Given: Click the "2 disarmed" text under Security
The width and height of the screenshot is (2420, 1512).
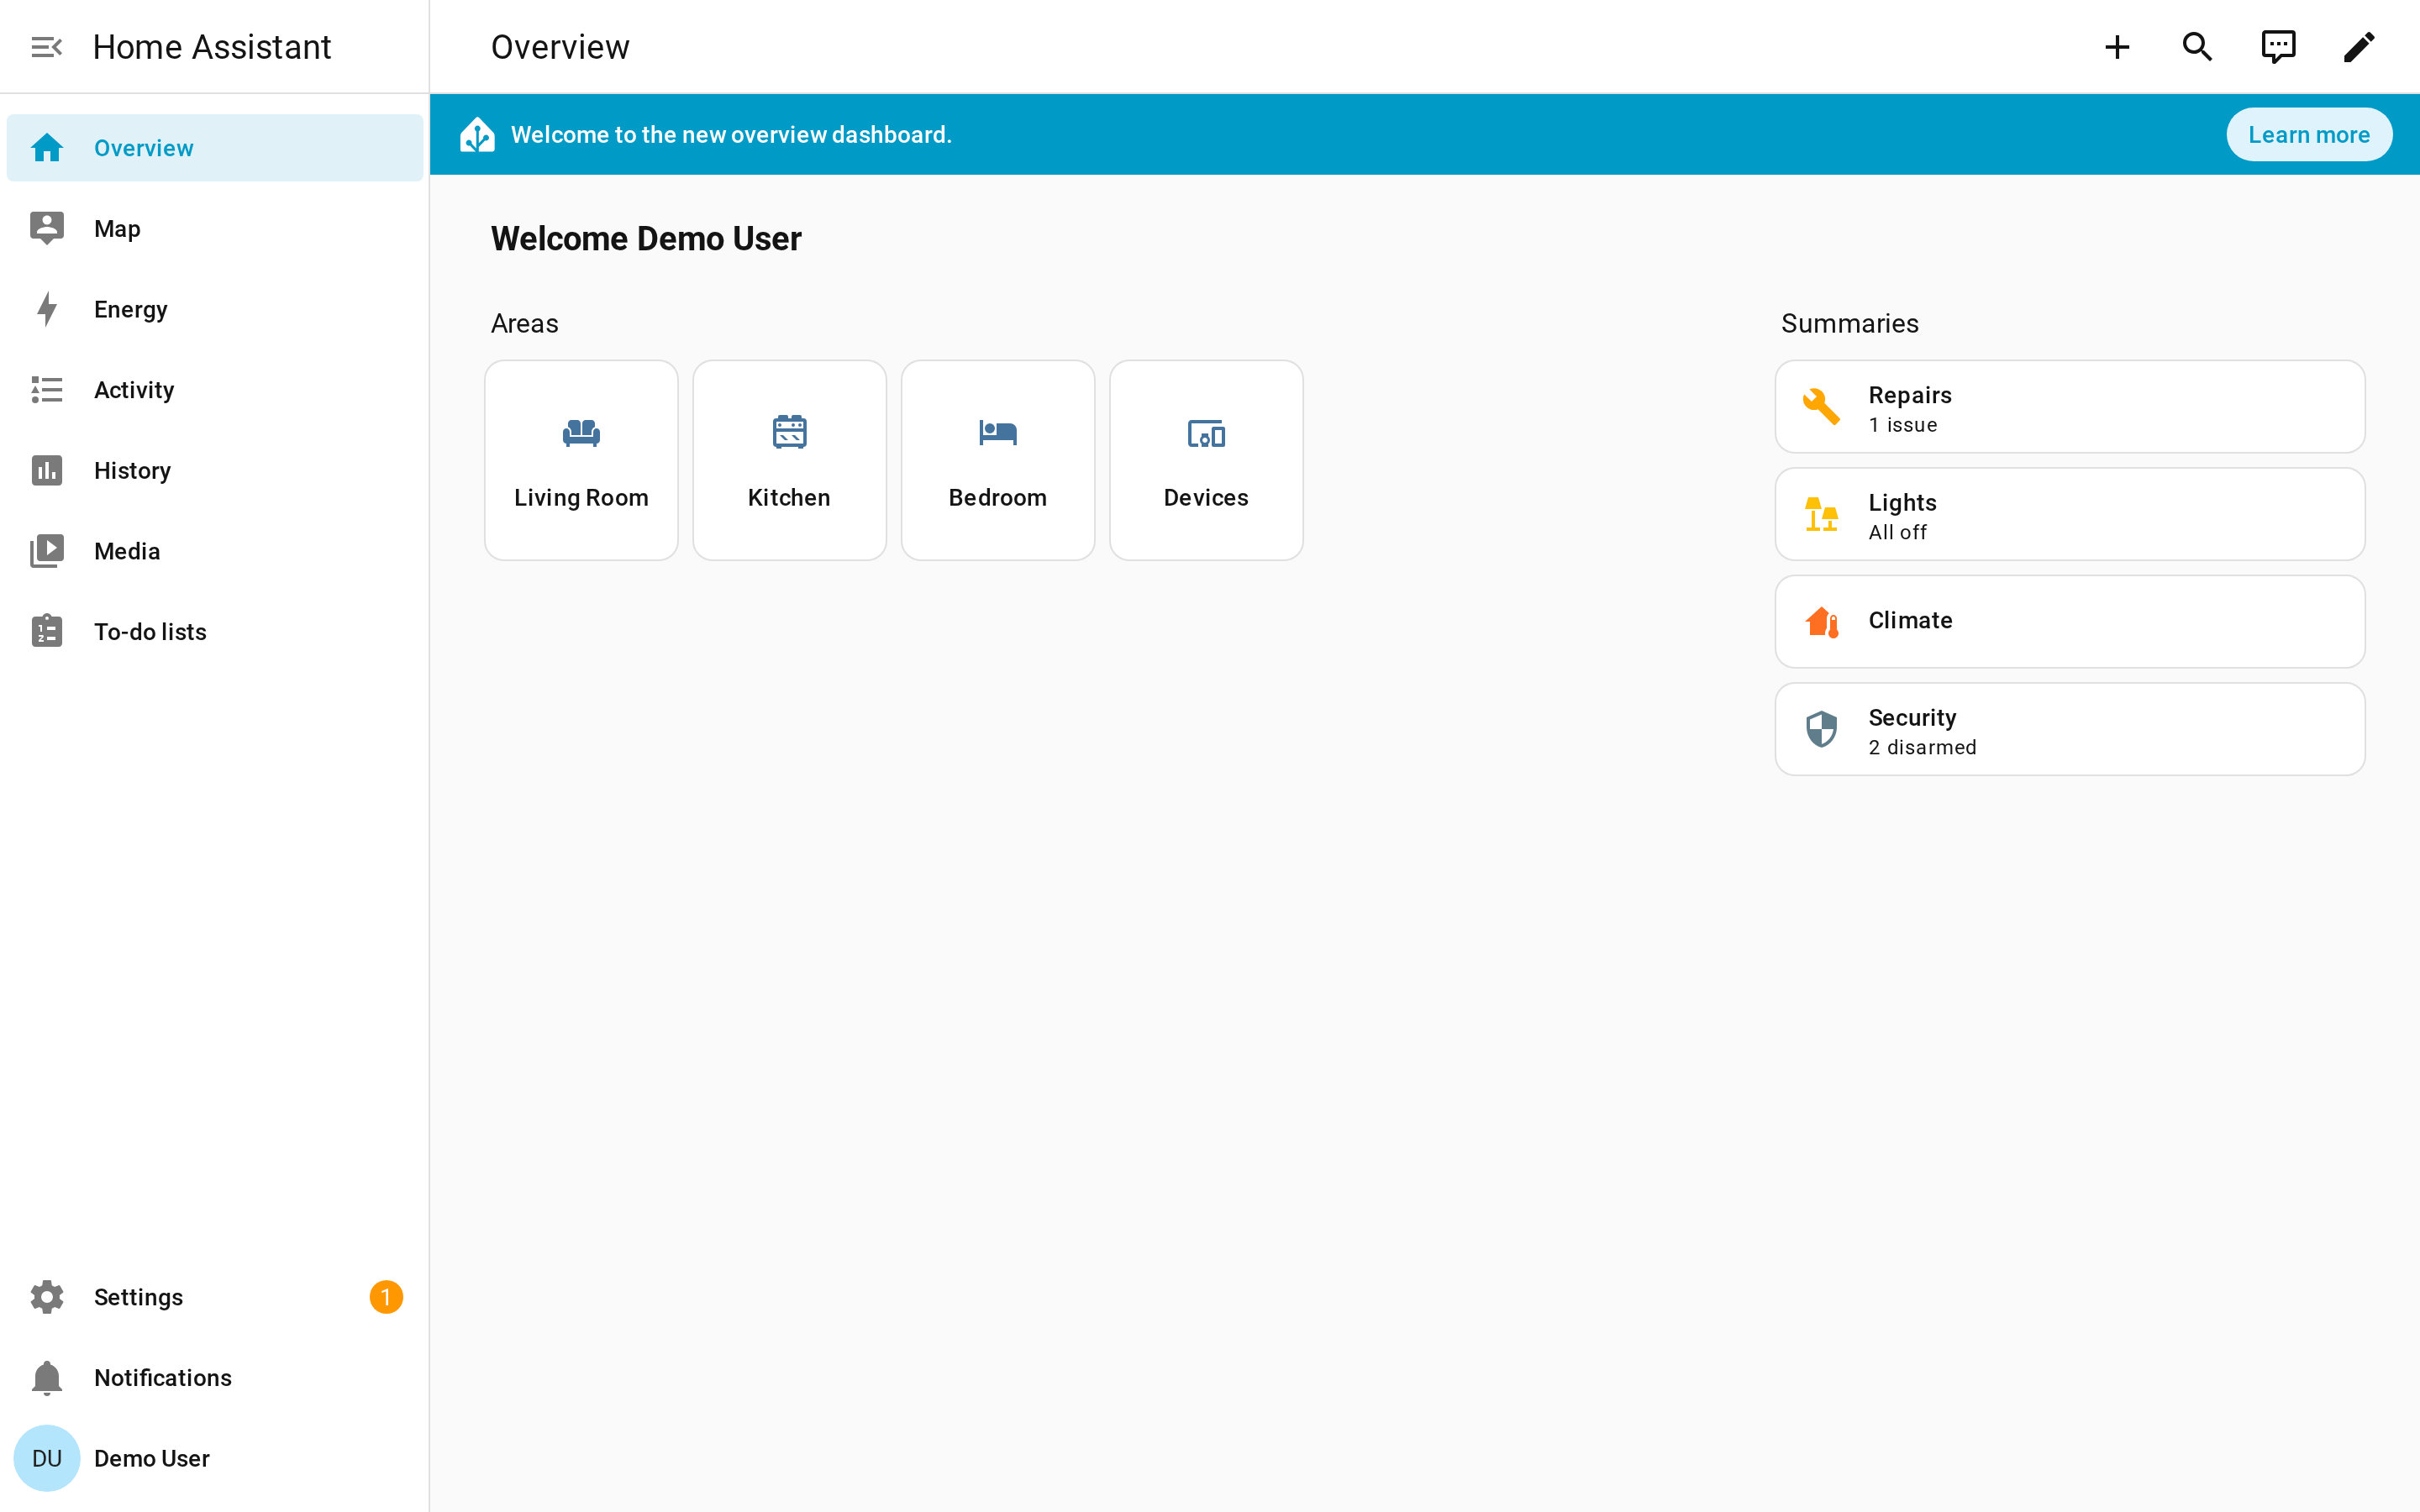Looking at the screenshot, I should pyautogui.click(x=1922, y=747).
